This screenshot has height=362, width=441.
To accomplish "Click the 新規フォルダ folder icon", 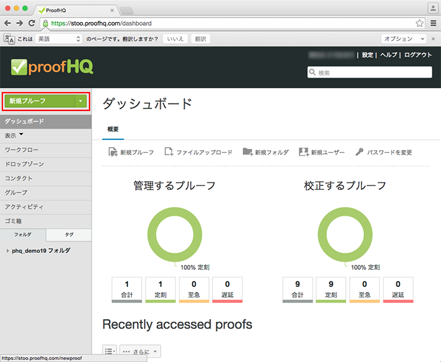I will 248,152.
